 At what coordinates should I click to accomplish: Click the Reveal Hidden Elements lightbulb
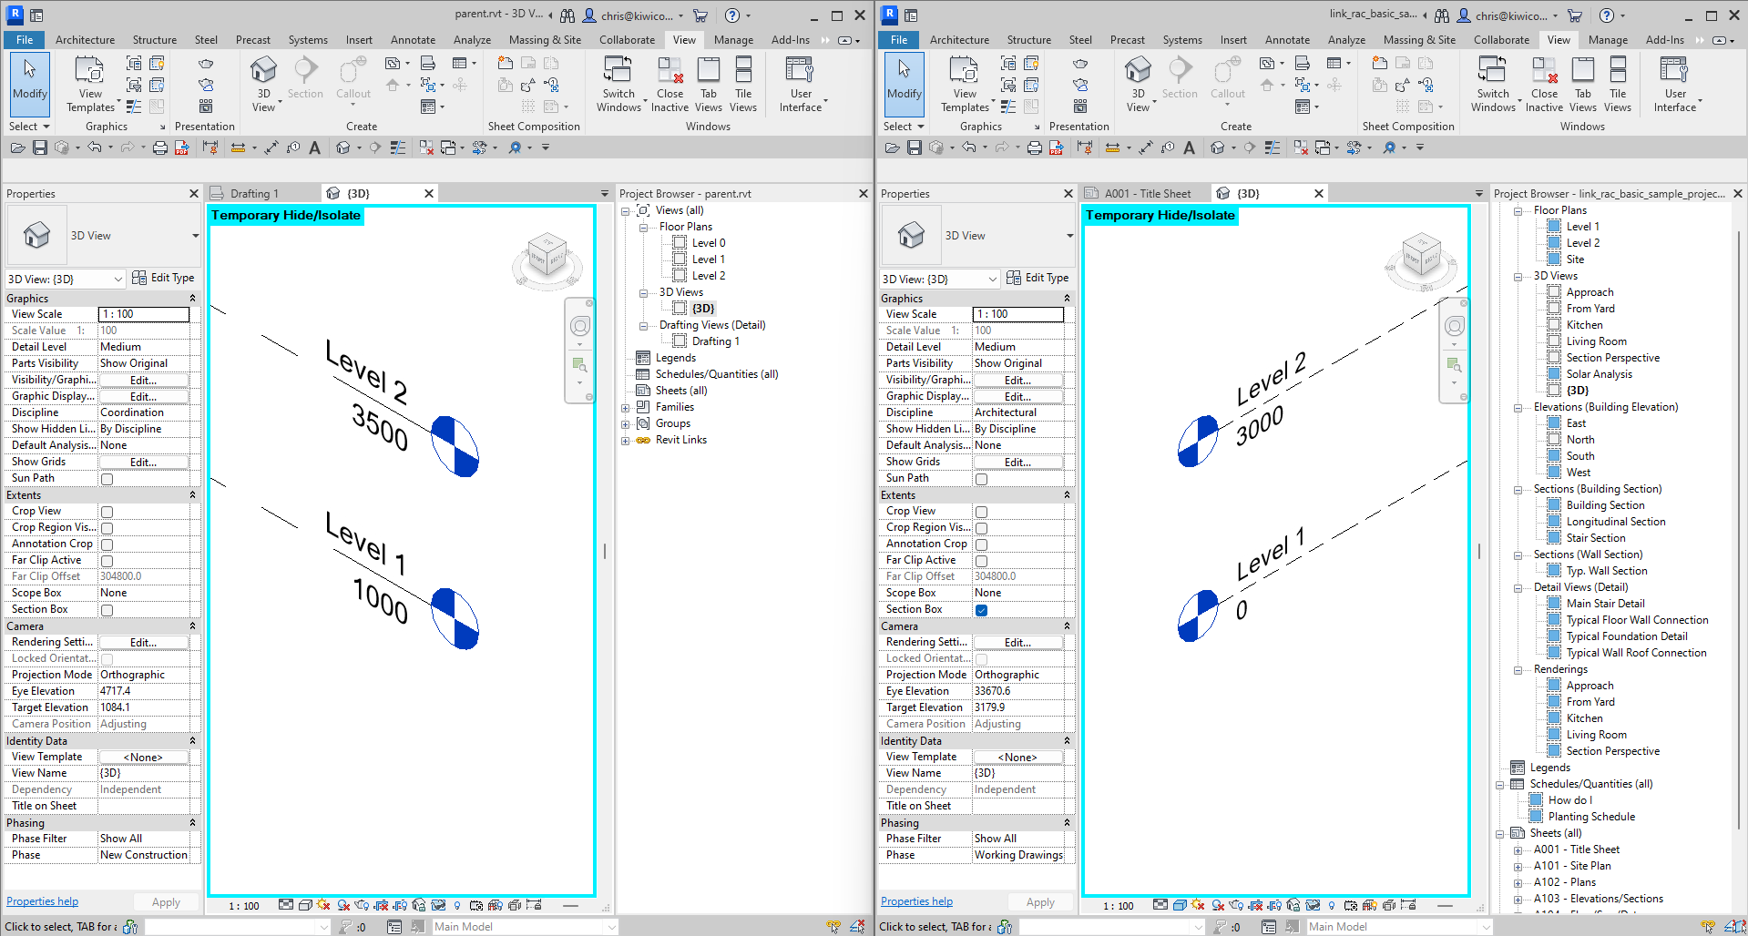[x=457, y=905]
